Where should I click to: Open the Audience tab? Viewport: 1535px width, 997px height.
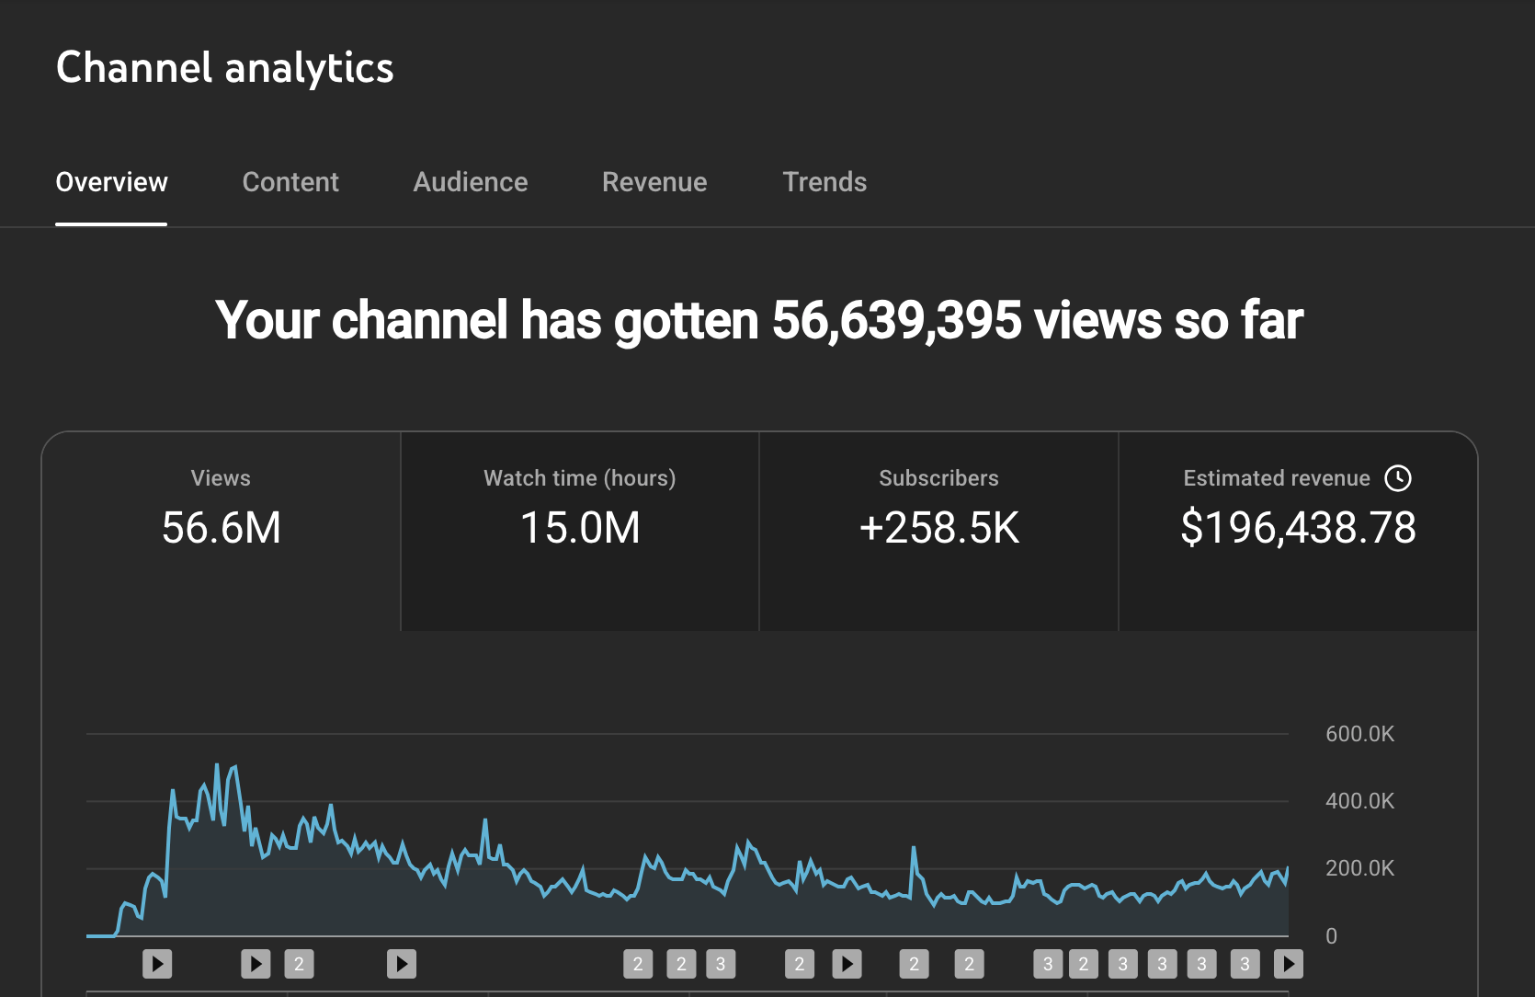[470, 182]
